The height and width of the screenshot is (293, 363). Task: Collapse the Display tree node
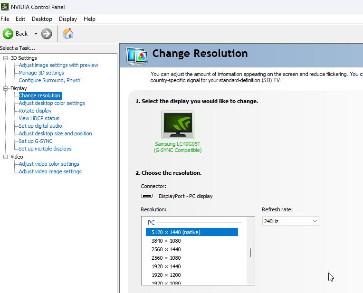[x=5, y=88]
